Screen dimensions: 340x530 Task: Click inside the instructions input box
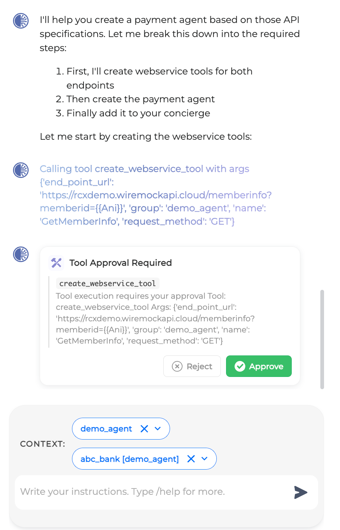click(x=148, y=492)
